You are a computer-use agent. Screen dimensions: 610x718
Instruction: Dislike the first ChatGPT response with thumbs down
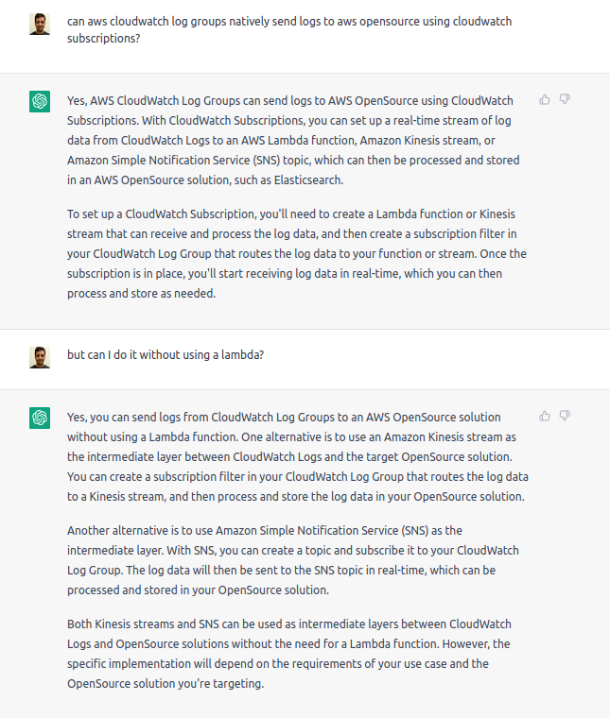565,99
